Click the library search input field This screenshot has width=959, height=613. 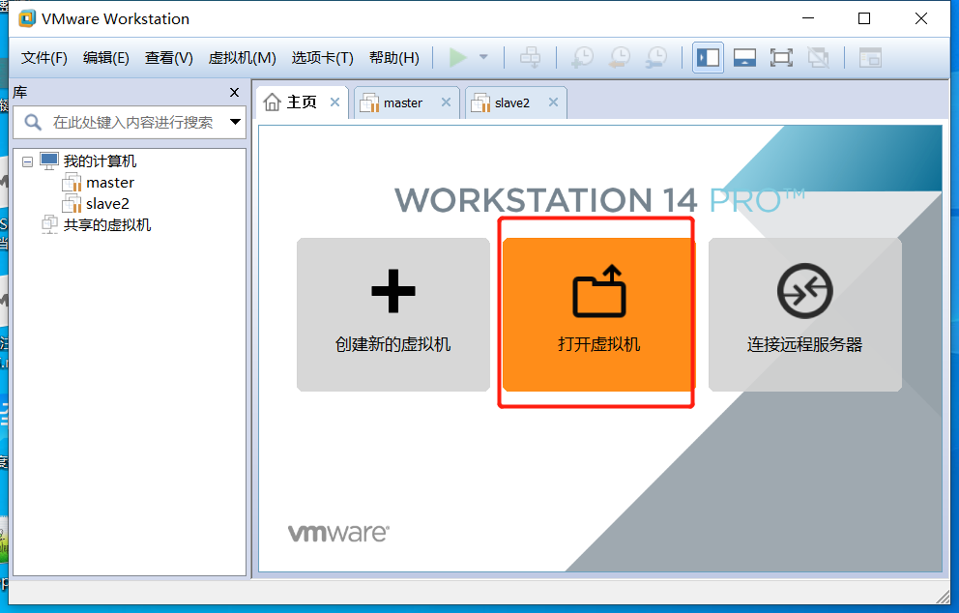click(x=130, y=123)
